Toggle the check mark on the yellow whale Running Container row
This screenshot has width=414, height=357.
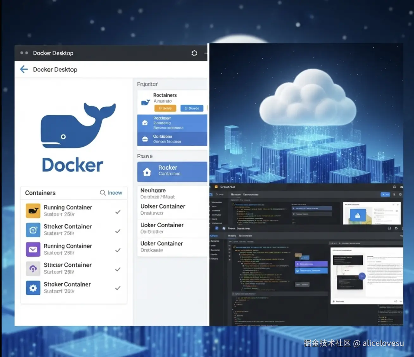pos(118,212)
